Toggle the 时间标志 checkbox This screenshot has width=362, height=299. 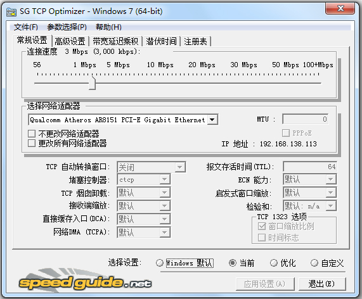point(262,238)
